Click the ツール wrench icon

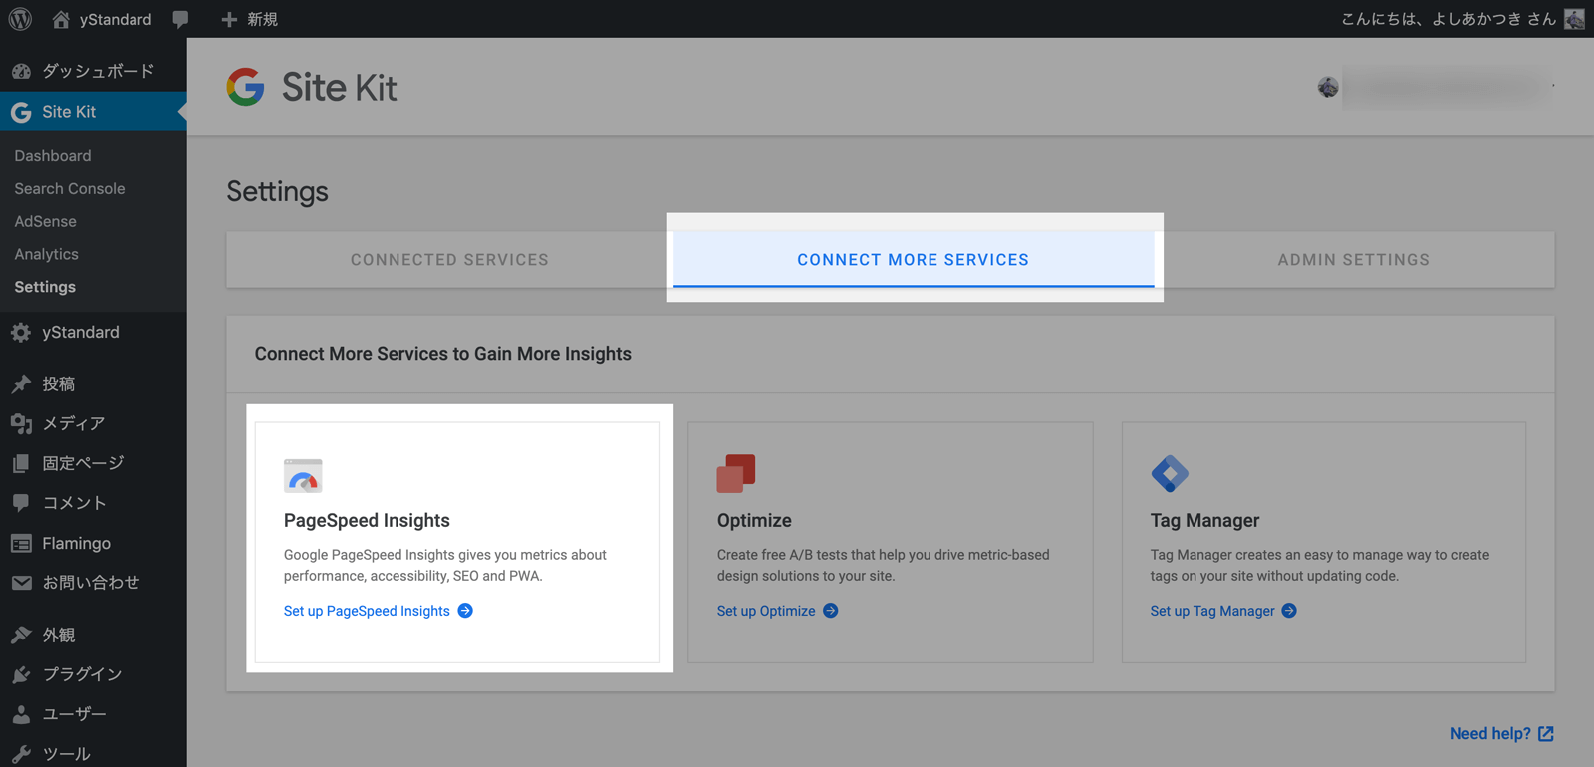coord(21,754)
